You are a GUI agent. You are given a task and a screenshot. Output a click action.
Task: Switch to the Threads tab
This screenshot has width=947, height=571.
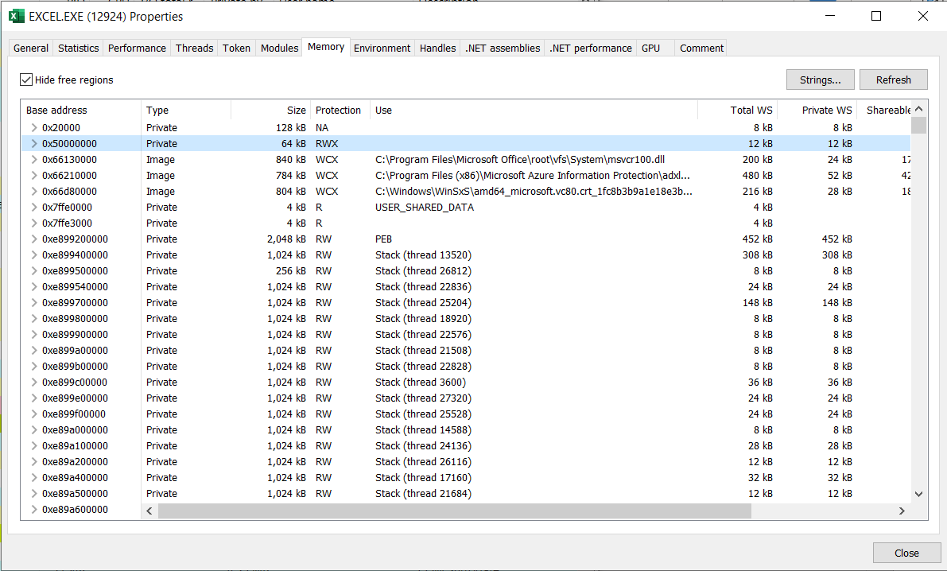pos(194,48)
